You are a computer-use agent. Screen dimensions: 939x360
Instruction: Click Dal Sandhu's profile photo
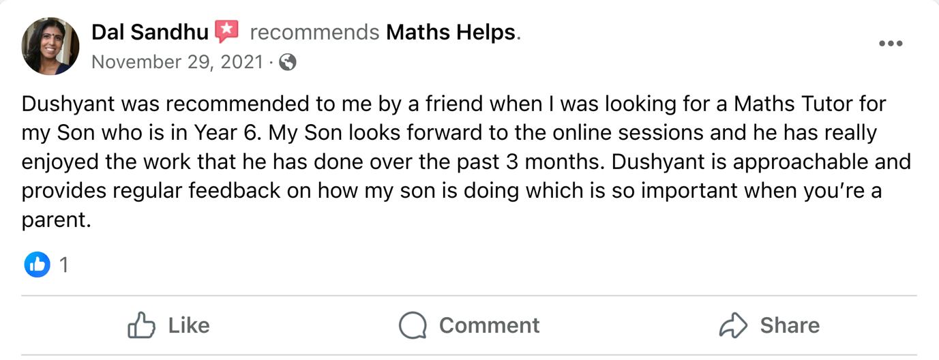(50, 46)
